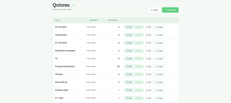Edit the Attendance template
This screenshot has height=103, width=231.
point(148,51)
